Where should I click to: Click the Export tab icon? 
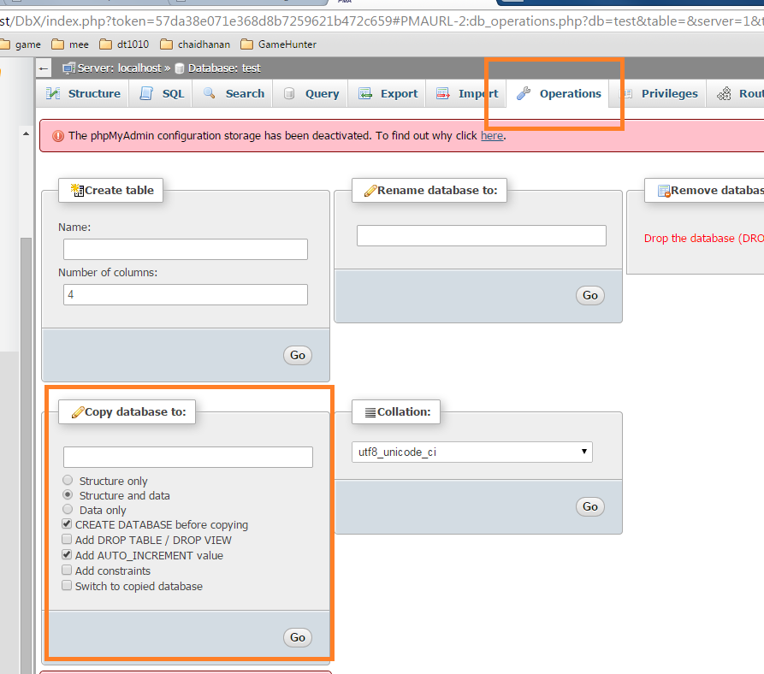click(x=365, y=93)
